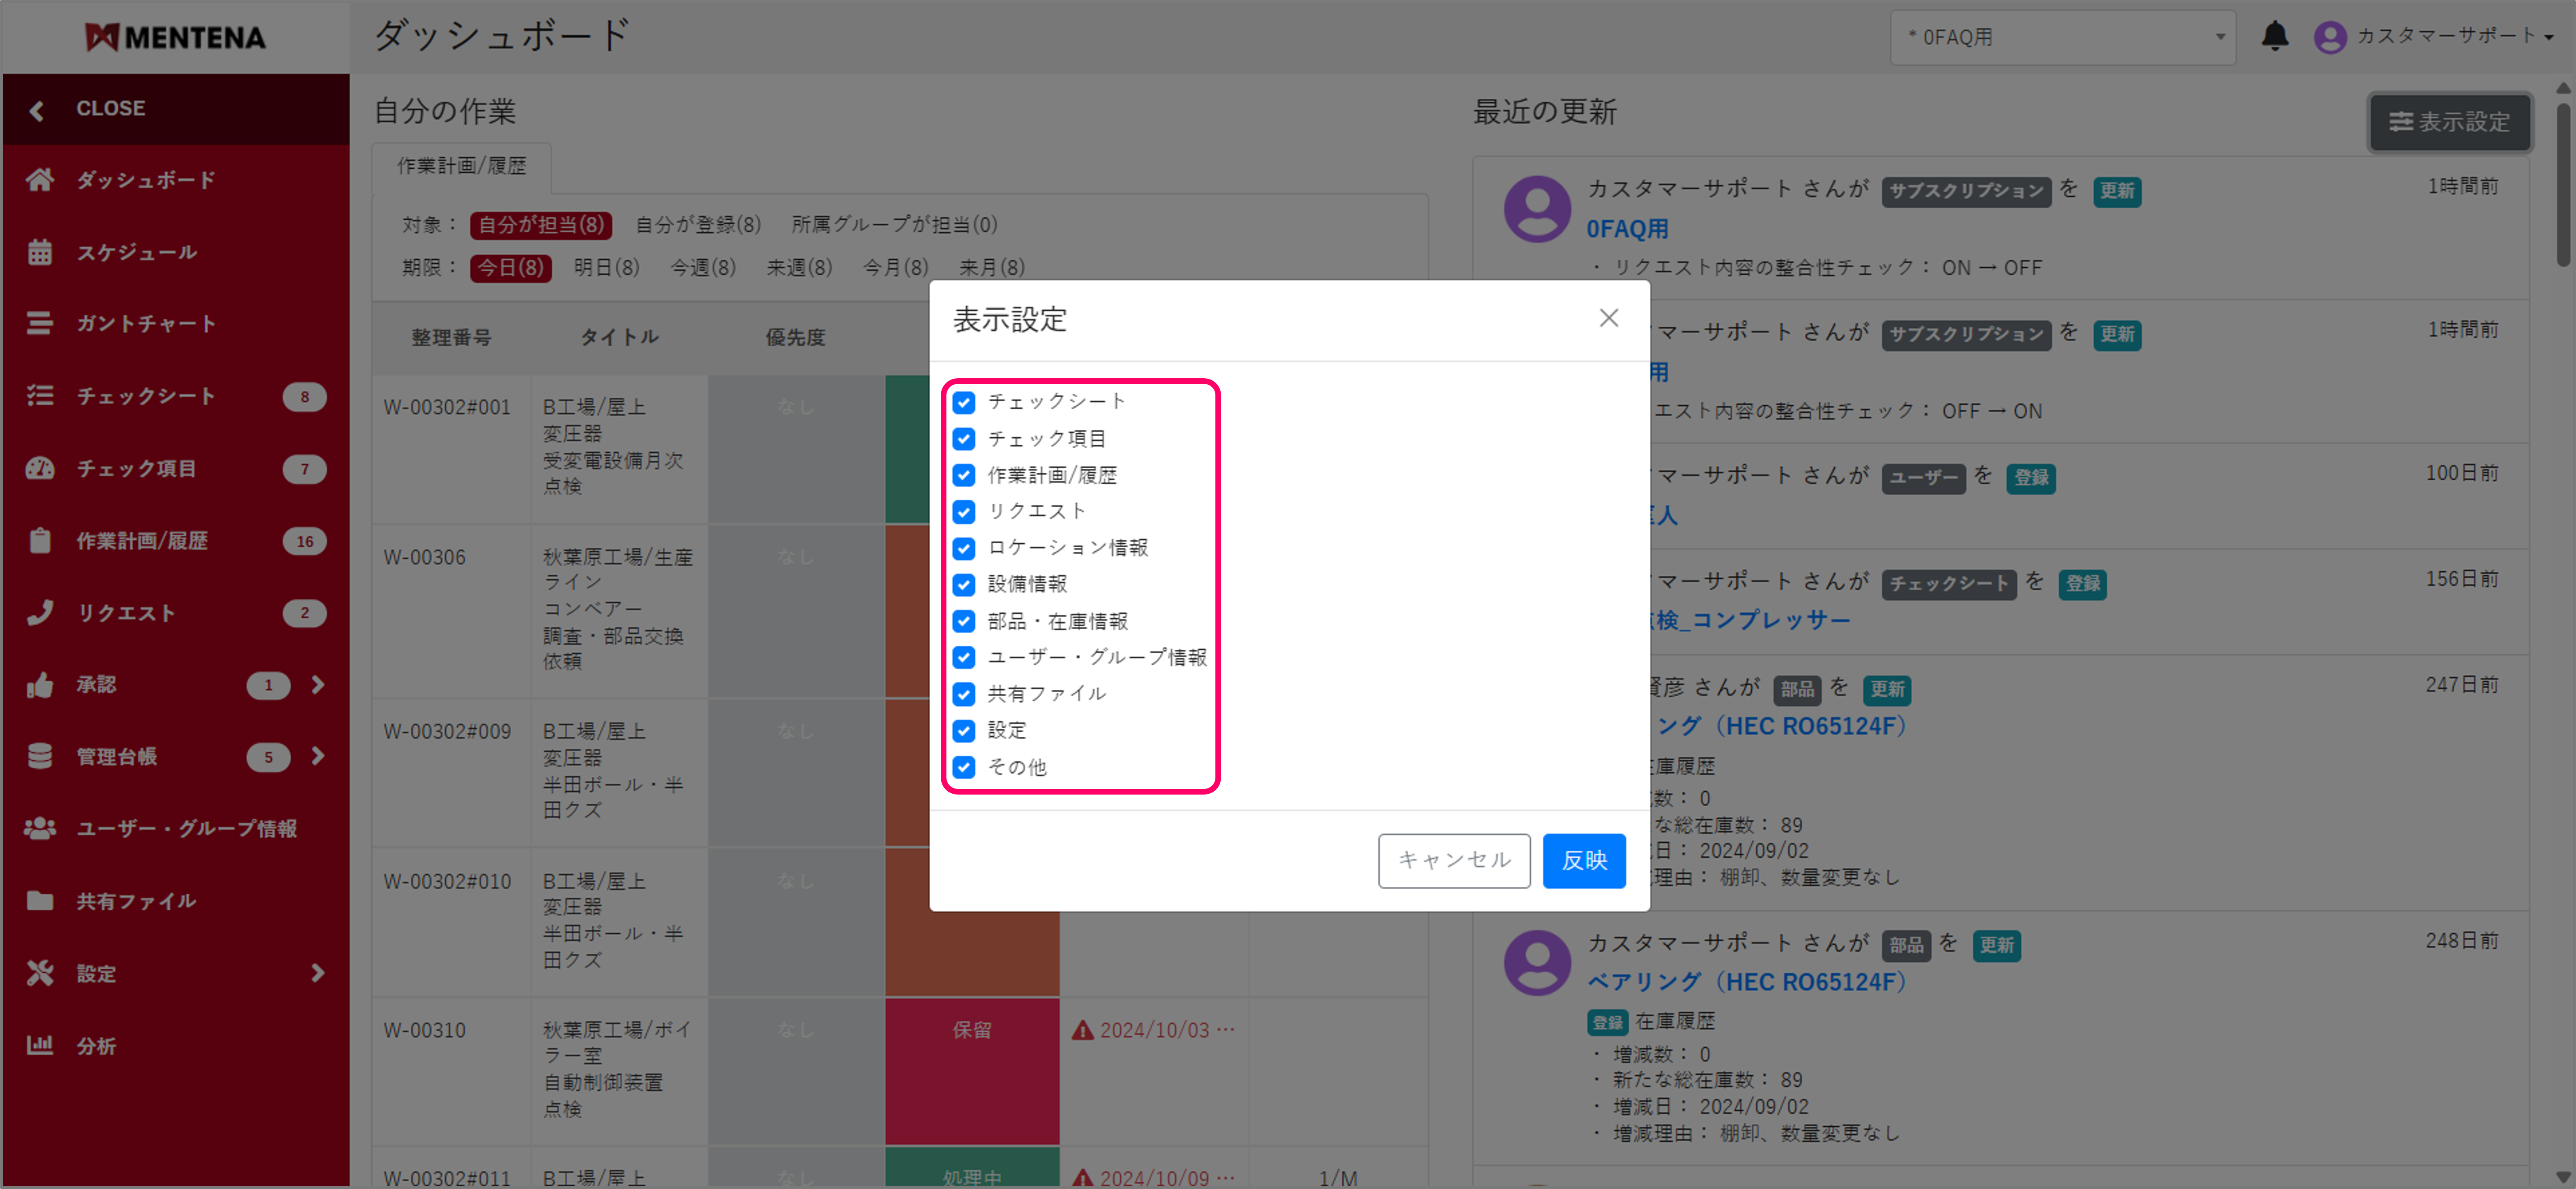The image size is (2576, 1189).
Task: Expand the 承認 sidebar submenu
Action: 318,685
